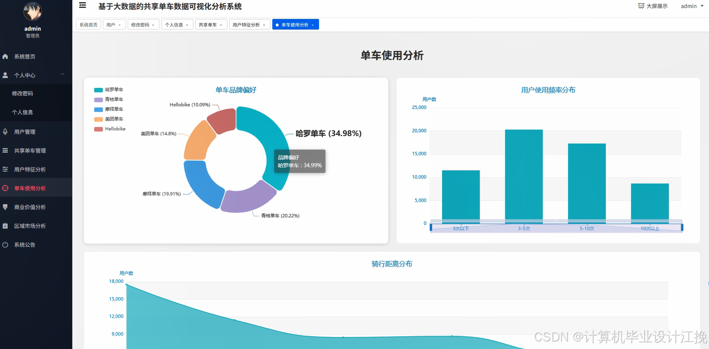Image resolution: width=709 pixels, height=349 pixels.
Task: Collapse the 个人中心 submenu arrow
Action: point(63,75)
